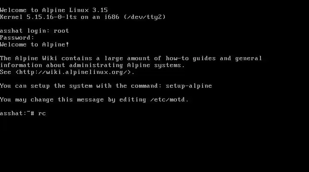Click 'root' after the login prompt
309x172 pixels.
tap(61, 31)
